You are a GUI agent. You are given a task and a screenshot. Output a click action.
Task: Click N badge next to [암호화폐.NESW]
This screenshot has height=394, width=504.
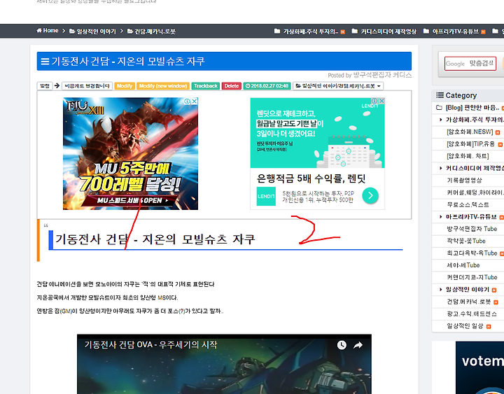pyautogui.click(x=498, y=132)
